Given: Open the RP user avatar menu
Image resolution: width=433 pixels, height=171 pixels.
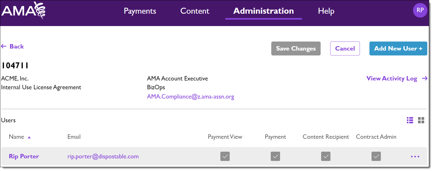Looking at the screenshot, I should click(420, 10).
